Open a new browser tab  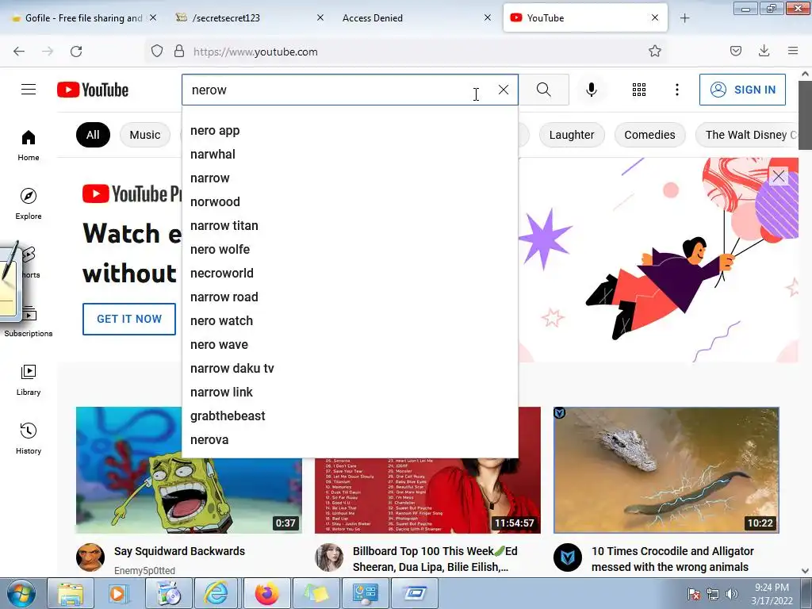point(684,18)
